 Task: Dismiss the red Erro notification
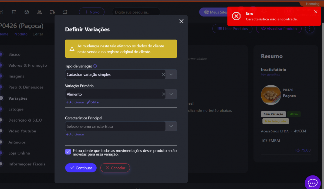(316, 12)
